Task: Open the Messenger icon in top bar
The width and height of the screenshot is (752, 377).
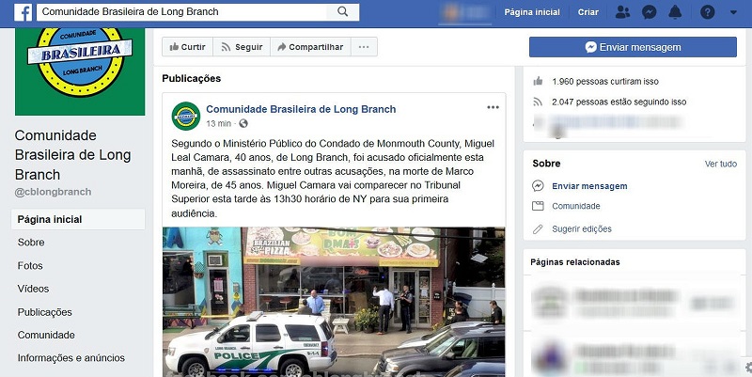Action: 650,12
